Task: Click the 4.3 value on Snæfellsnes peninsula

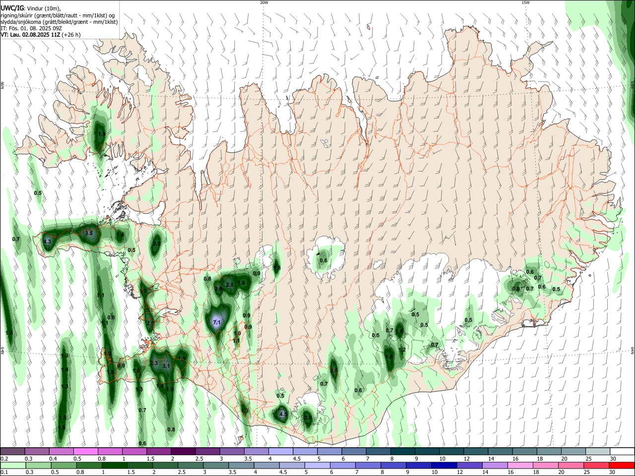Action: 48,242
